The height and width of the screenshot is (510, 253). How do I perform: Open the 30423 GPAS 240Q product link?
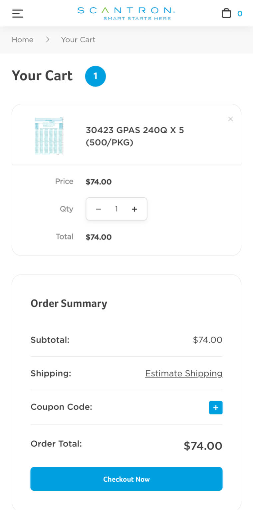coord(134,136)
